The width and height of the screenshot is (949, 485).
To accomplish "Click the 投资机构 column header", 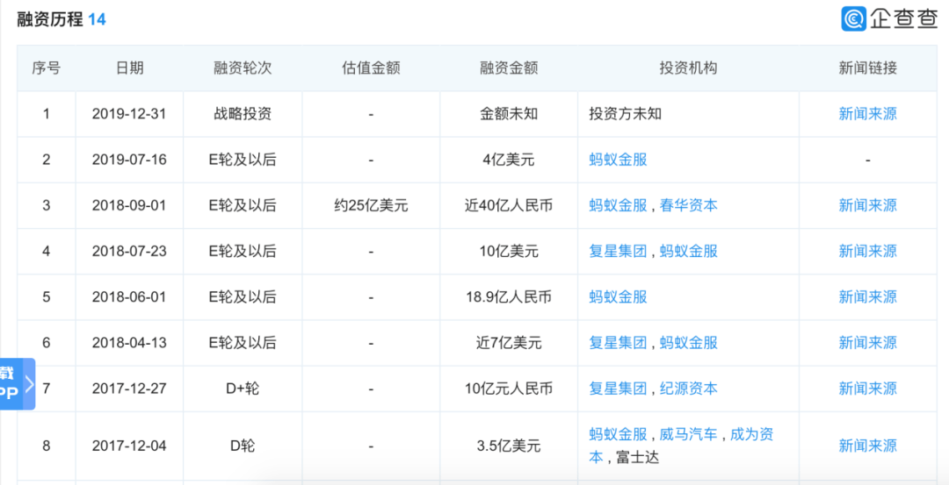I will (x=688, y=68).
